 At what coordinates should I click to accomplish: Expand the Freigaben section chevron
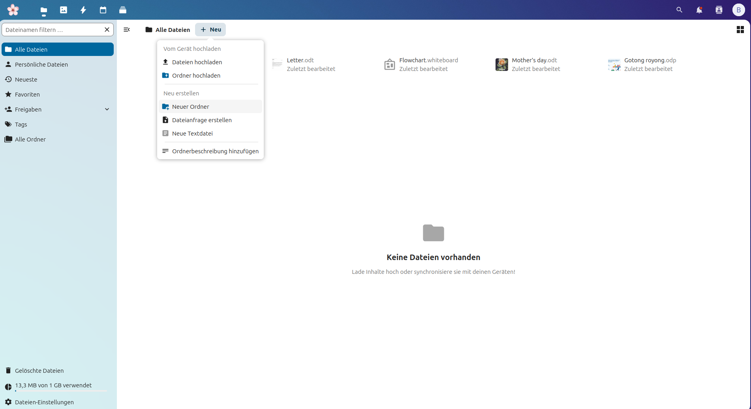[107, 109]
